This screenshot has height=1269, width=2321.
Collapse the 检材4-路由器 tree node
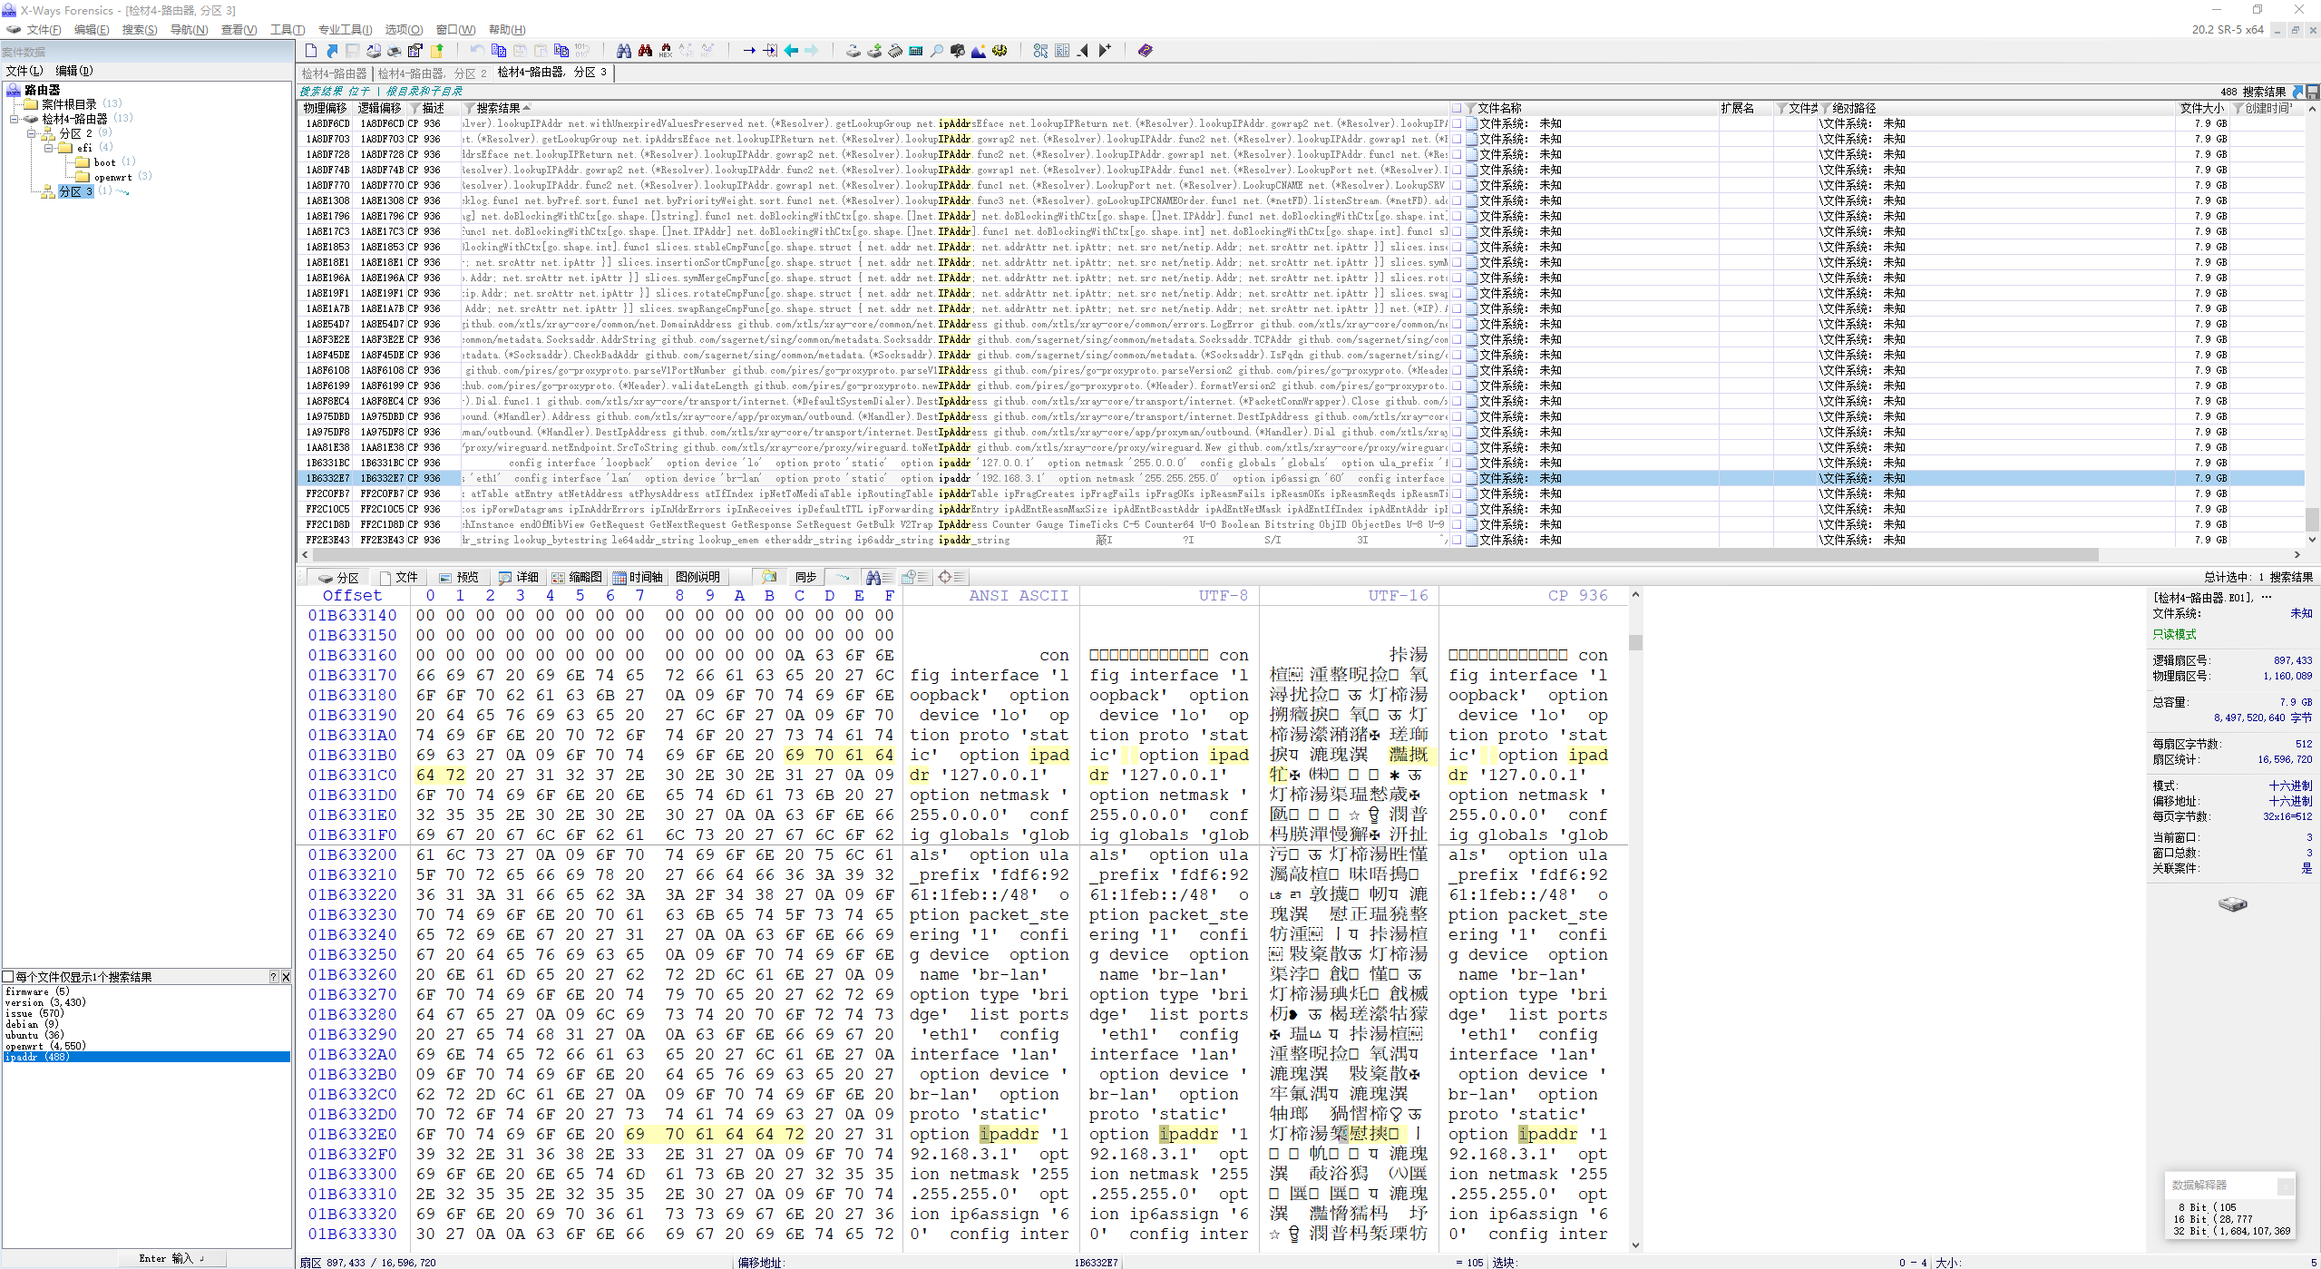(15, 119)
